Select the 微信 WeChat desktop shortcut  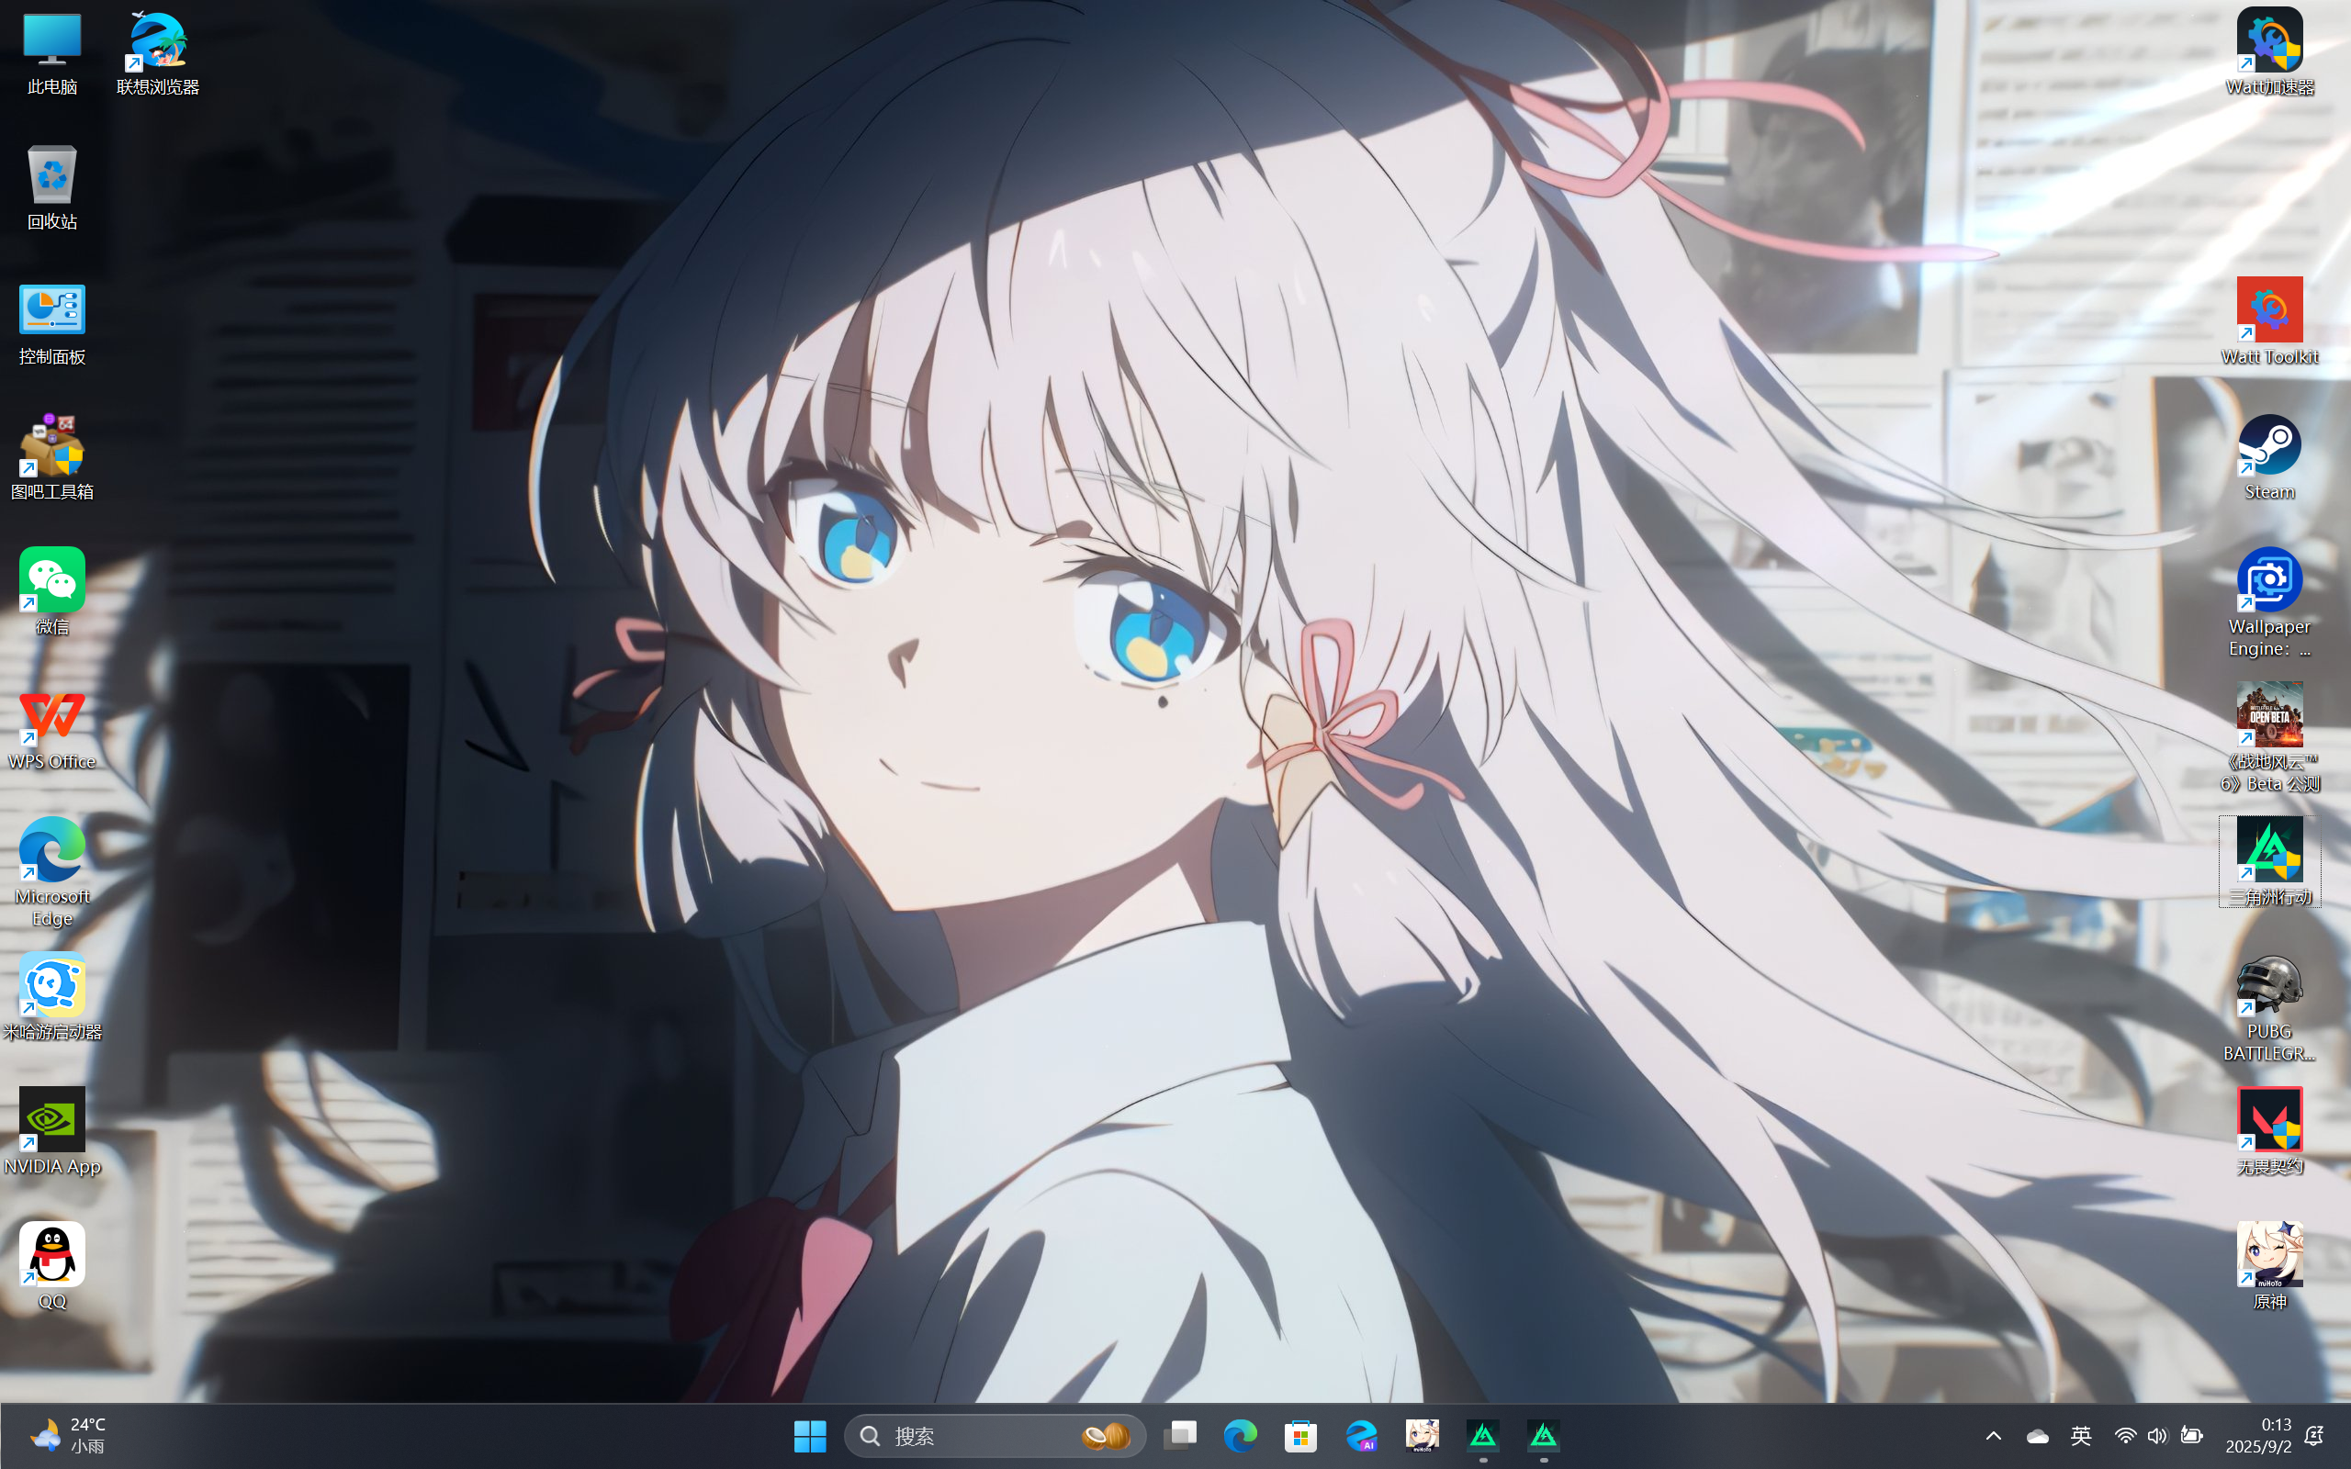[51, 593]
